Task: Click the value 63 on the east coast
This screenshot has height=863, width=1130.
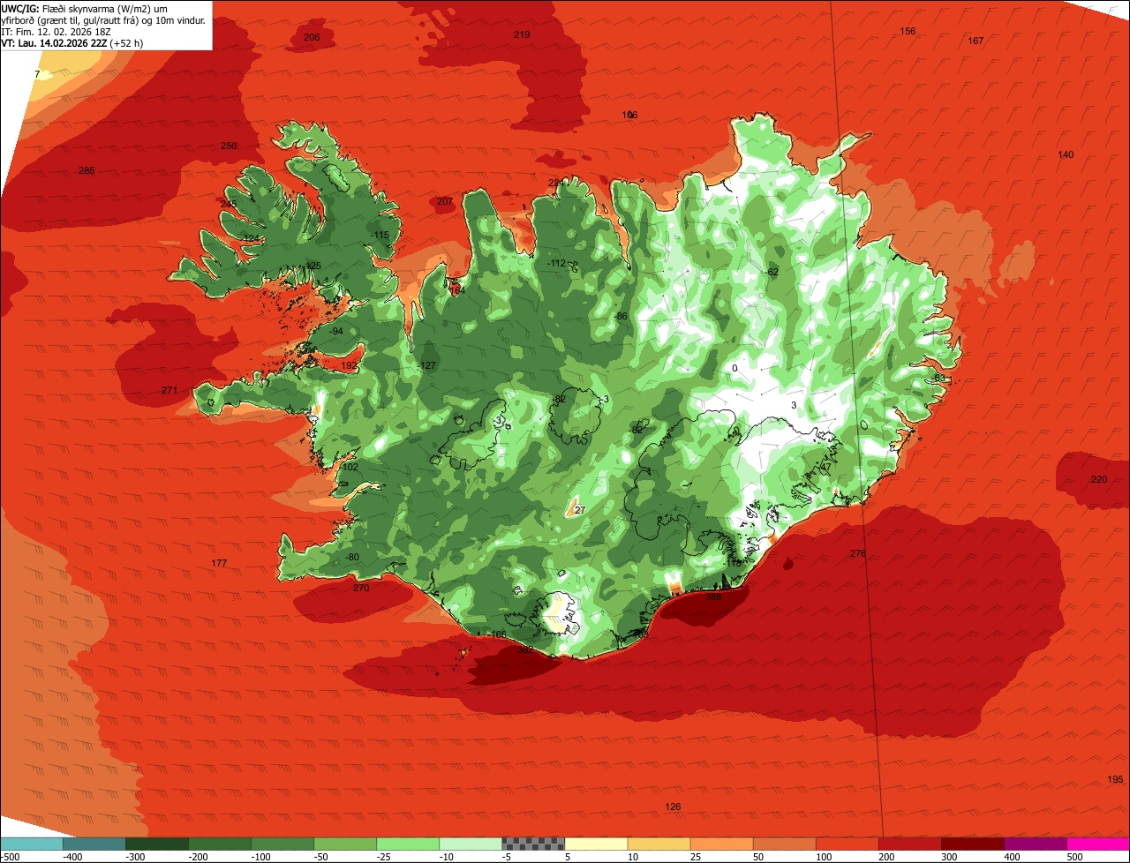Action: 939,378
